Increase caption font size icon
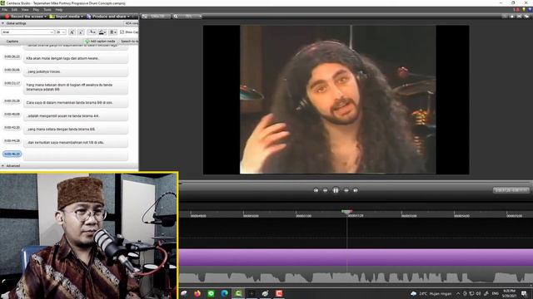This screenshot has height=299, width=533. [72, 32]
